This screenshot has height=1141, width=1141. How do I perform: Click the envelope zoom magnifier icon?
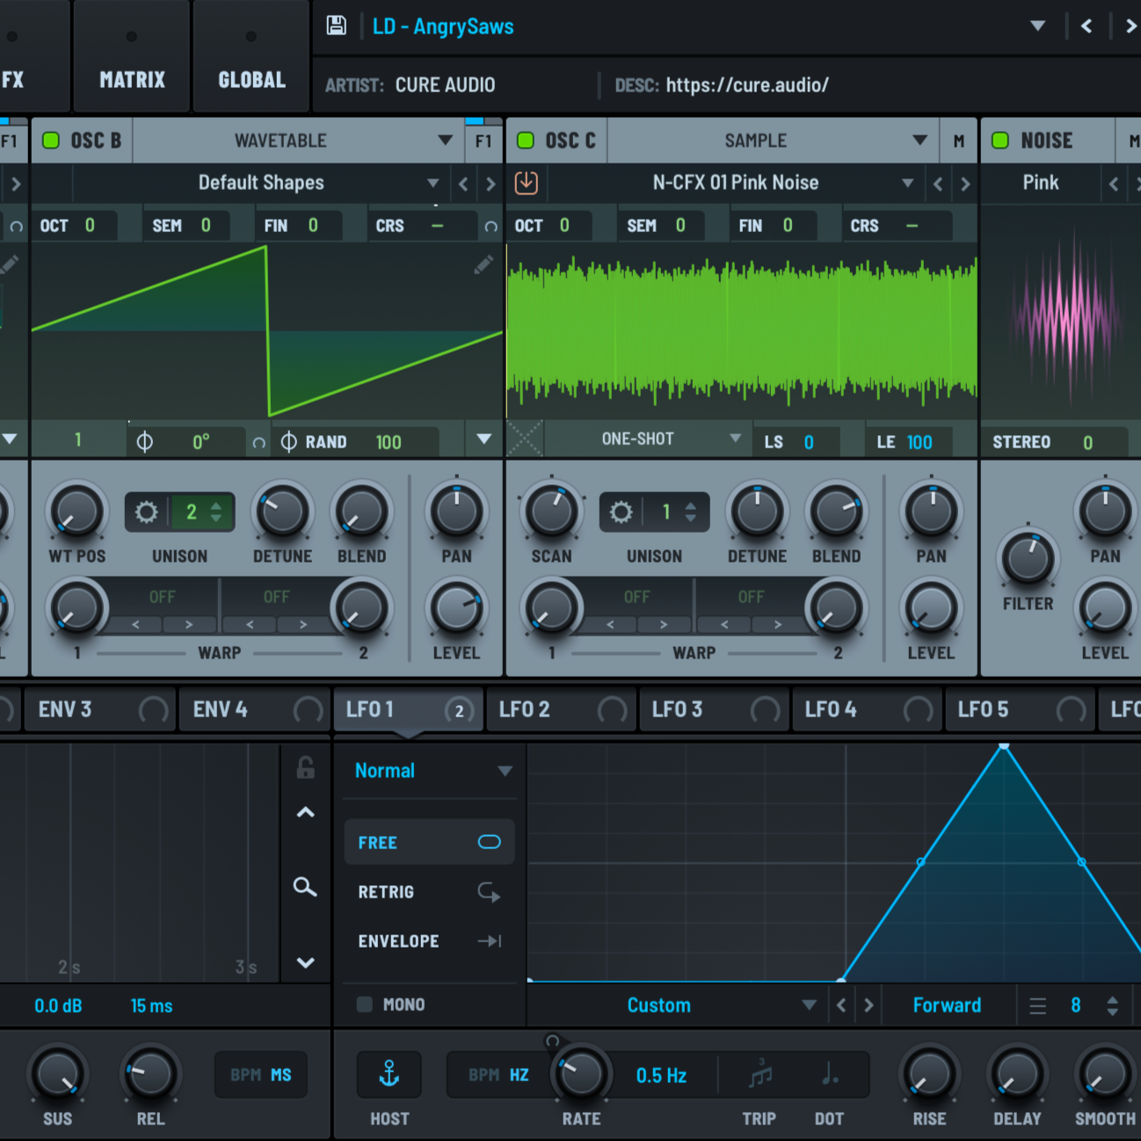pos(305,887)
